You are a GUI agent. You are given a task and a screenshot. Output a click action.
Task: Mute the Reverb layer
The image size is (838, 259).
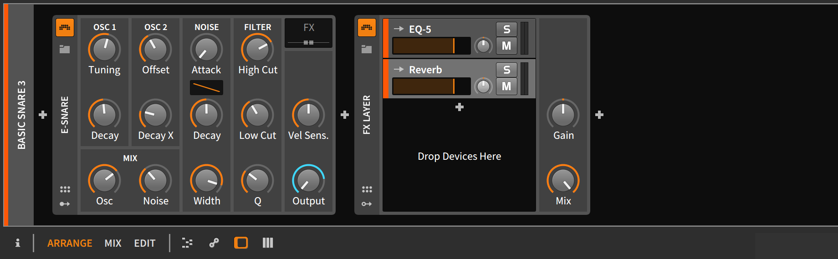click(506, 86)
